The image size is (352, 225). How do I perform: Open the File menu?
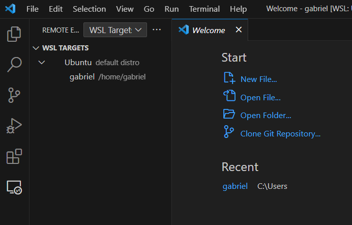pyautogui.click(x=33, y=9)
